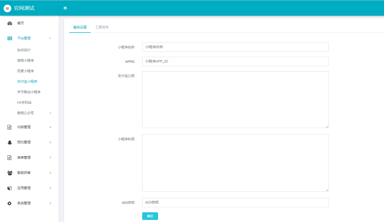The width and height of the screenshot is (384, 222).
Task: Expand the 表单管理 menu arrow
Action: tap(50, 157)
